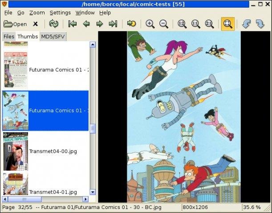Click the application icon in title bar
The height and width of the screenshot is (213, 272).
click(4, 4)
